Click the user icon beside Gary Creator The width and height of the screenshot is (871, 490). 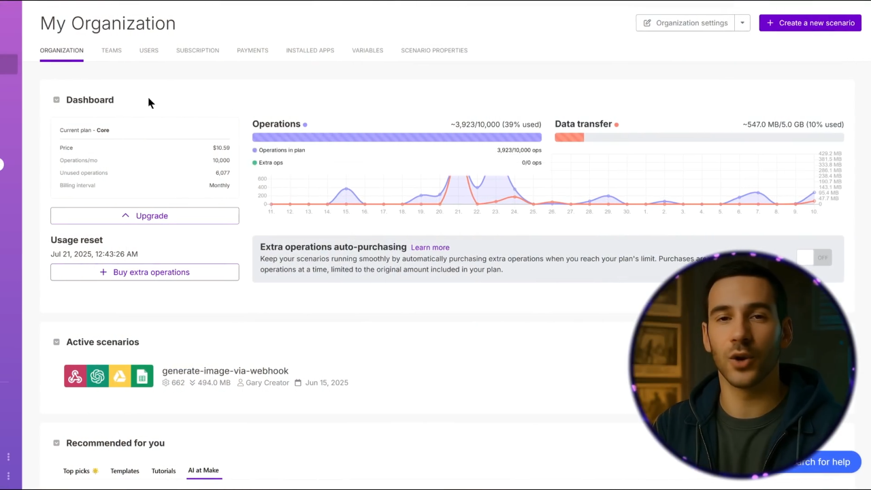click(x=240, y=383)
